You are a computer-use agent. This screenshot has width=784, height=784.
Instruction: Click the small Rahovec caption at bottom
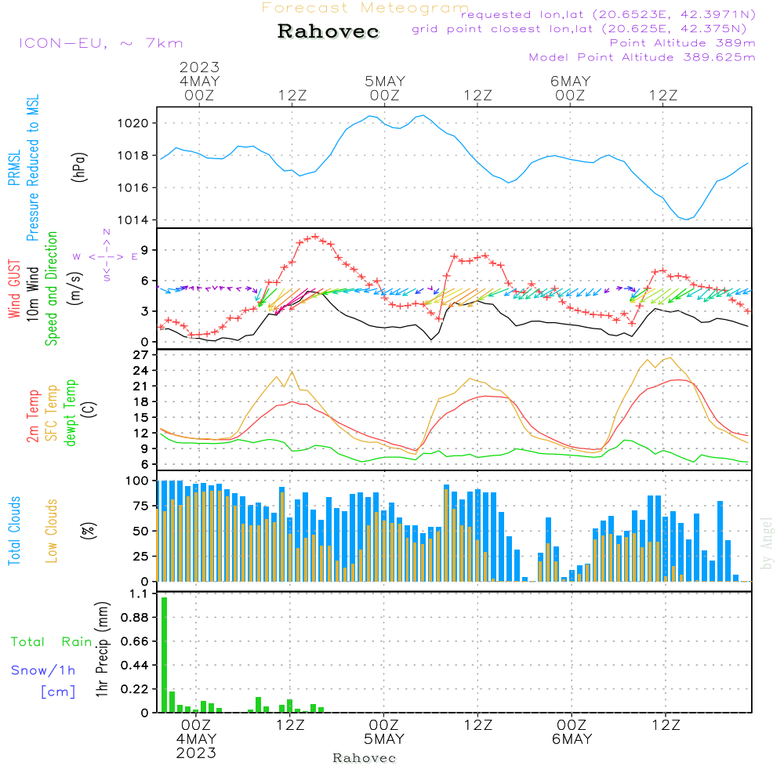click(365, 758)
